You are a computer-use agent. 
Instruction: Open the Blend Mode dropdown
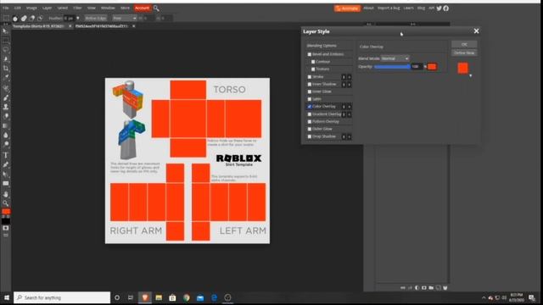point(395,58)
